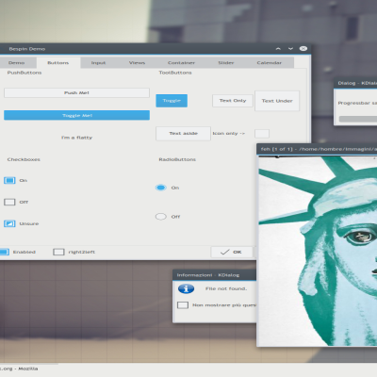This screenshot has height=377, width=377.
Task: Click the 'Icon only ->' label
Action: point(229,134)
